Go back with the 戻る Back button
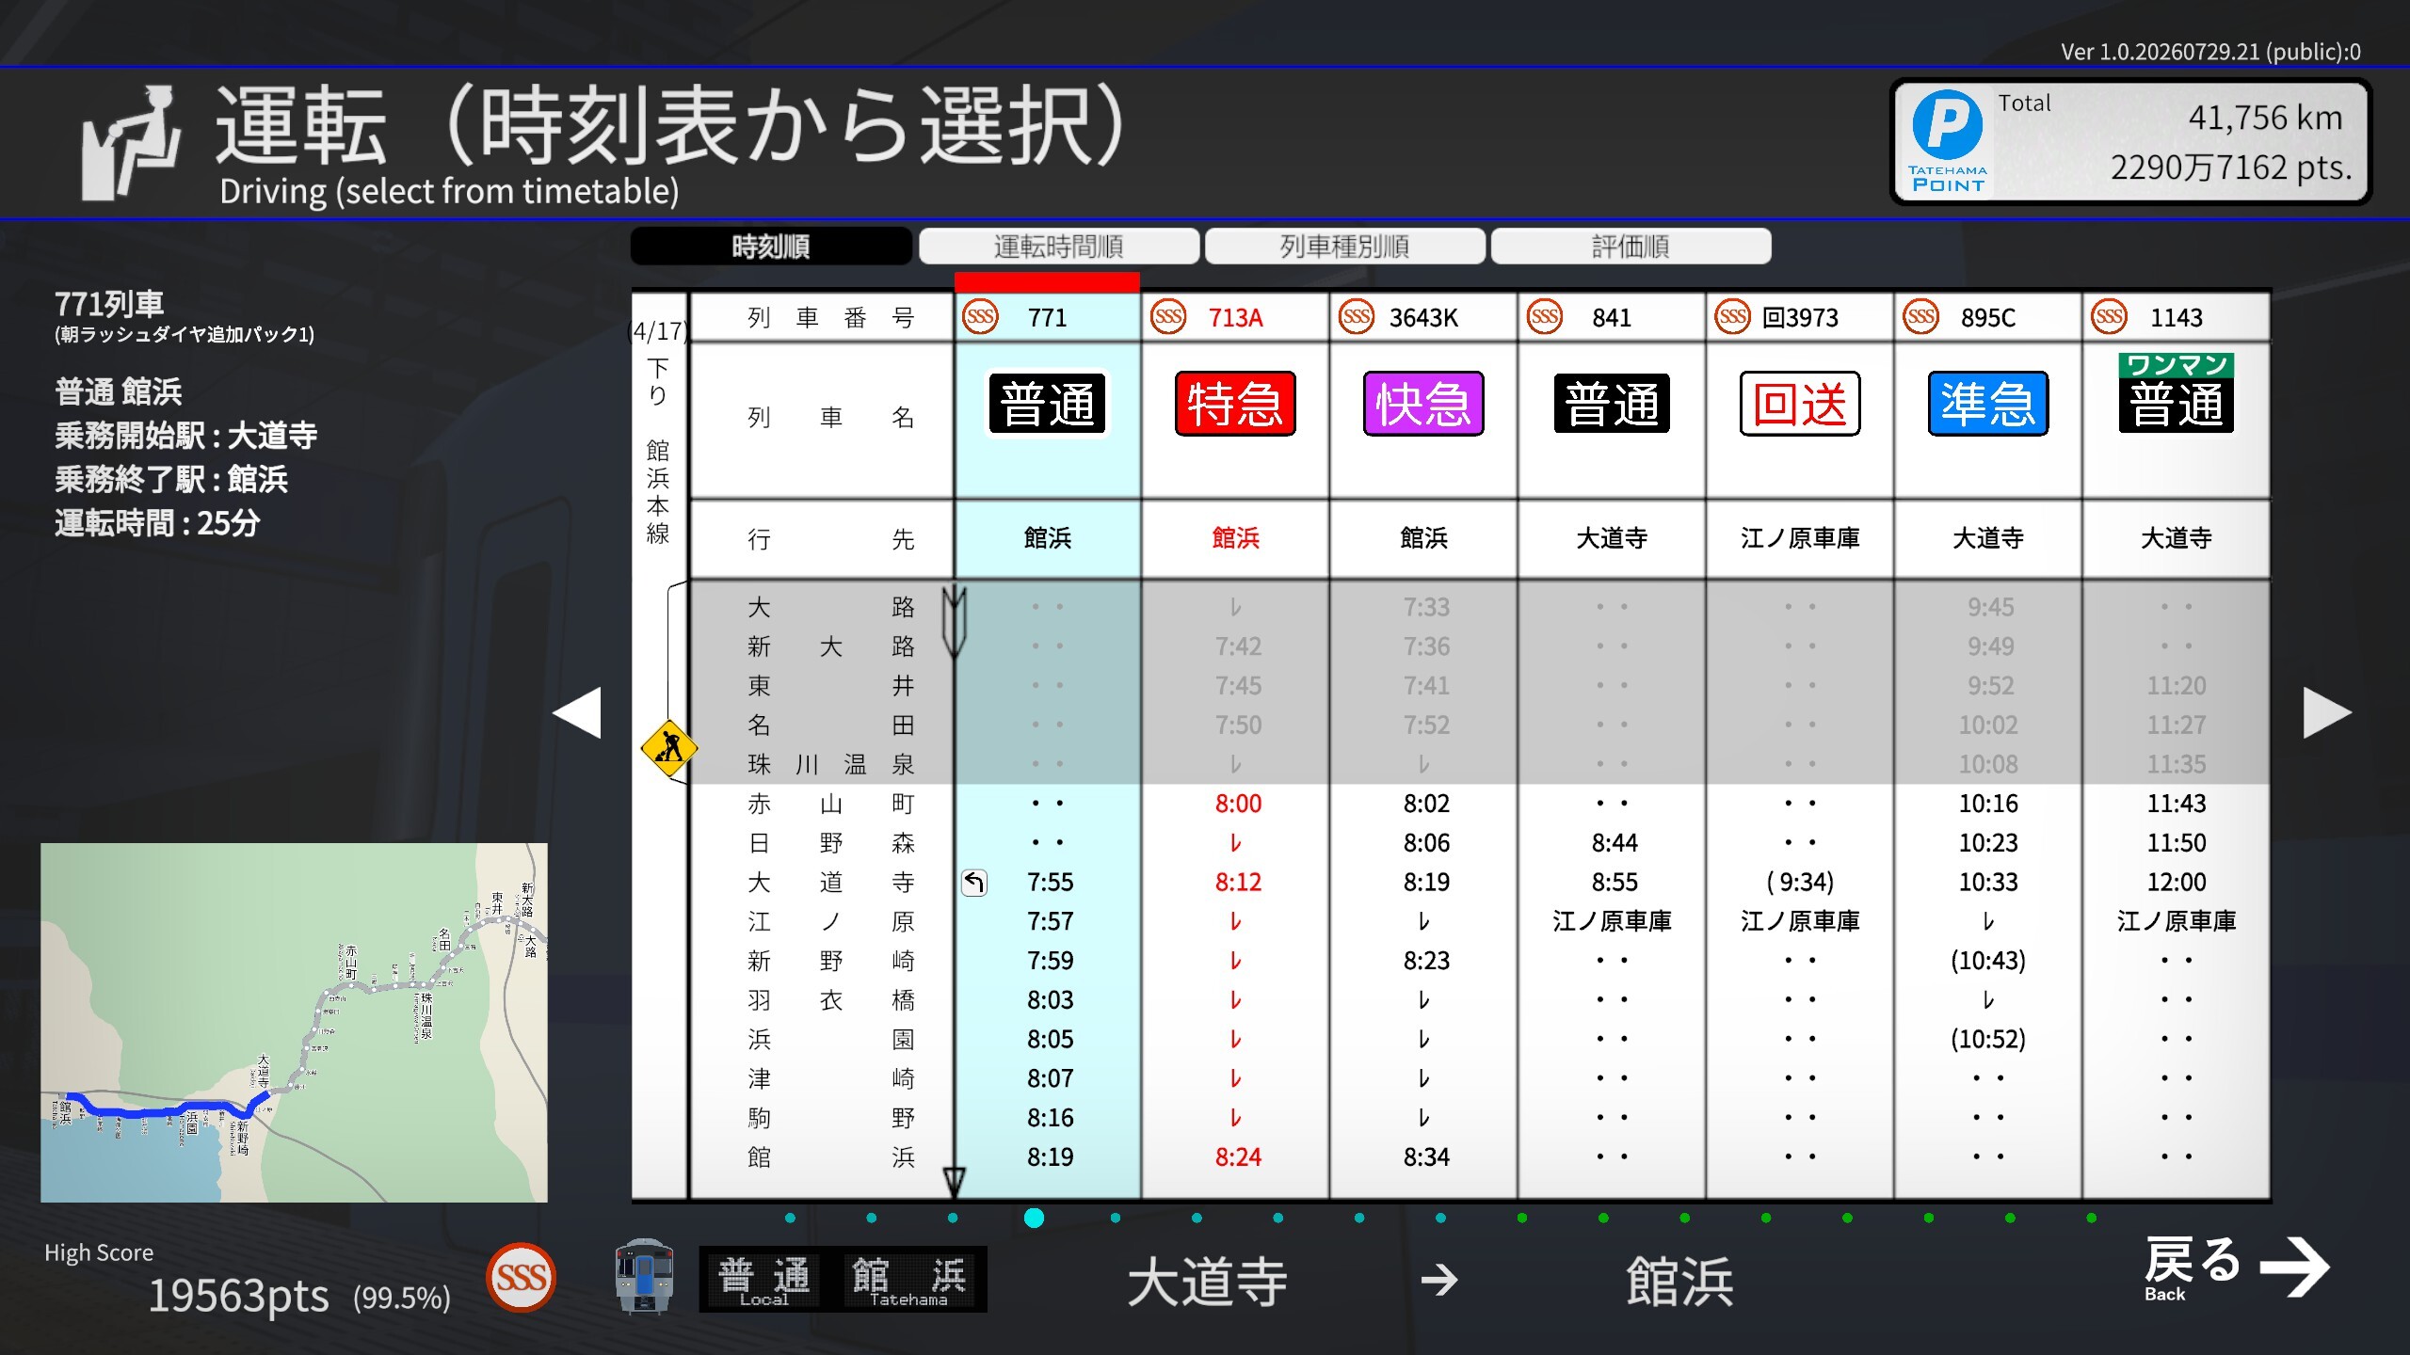The width and height of the screenshot is (2410, 1355). (2235, 1268)
